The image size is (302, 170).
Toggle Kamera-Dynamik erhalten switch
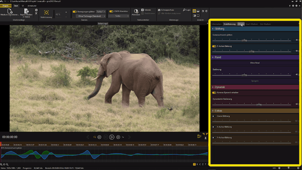214,92
